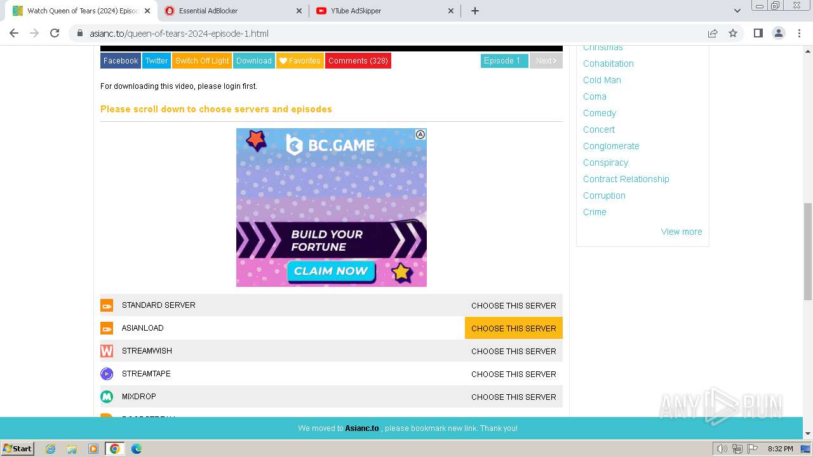Click CLAIM NOW in the BC.GAME ad
813x457 pixels.
[x=331, y=271]
